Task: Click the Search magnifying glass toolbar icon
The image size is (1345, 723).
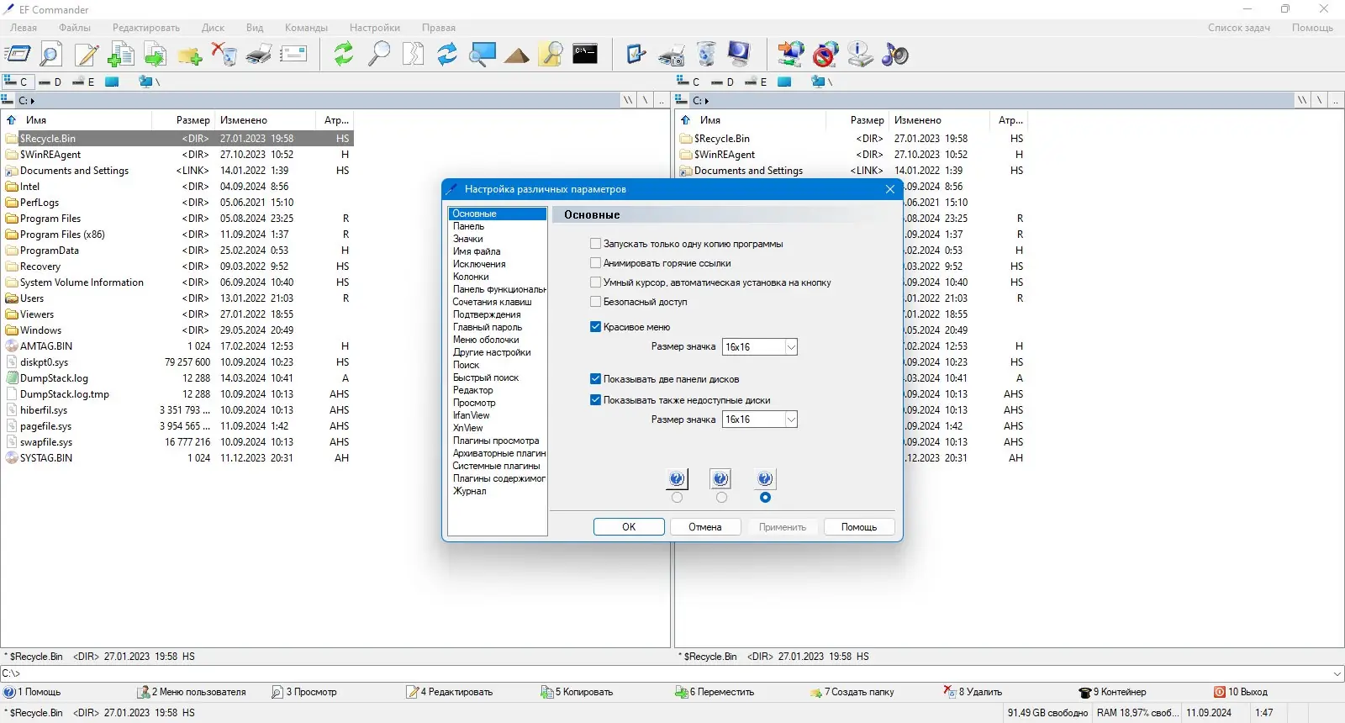Action: click(379, 55)
